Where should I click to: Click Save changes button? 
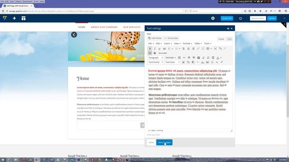pos(164,142)
